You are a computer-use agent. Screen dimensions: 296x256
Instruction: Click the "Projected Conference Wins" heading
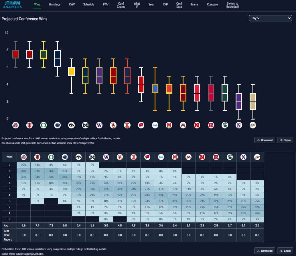click(24, 19)
